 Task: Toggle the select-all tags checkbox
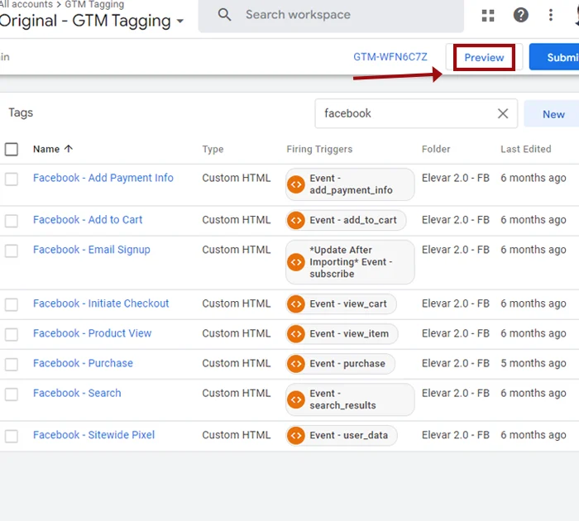pos(12,149)
